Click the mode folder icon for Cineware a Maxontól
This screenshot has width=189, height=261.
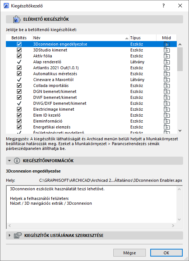(167, 80)
